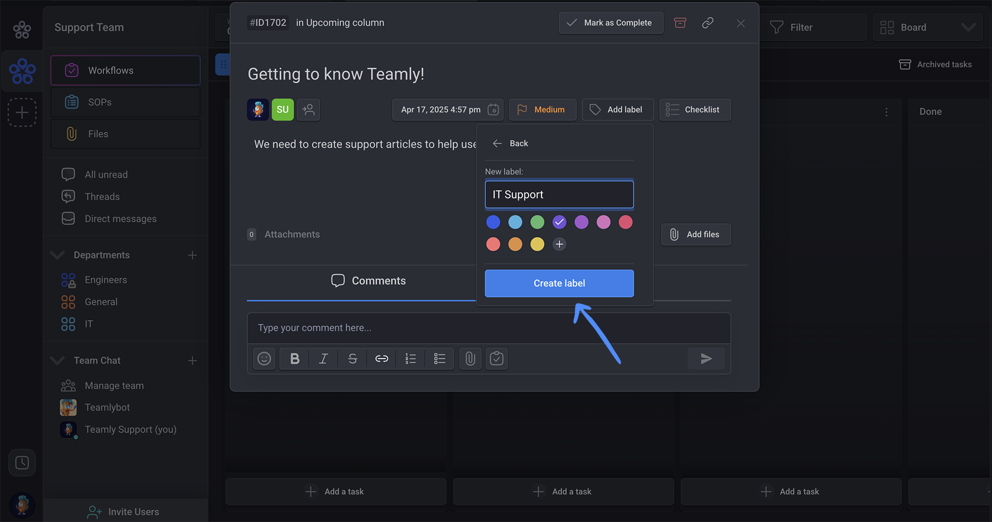The image size is (992, 522).
Task: View Archived tasks
Action: click(935, 65)
